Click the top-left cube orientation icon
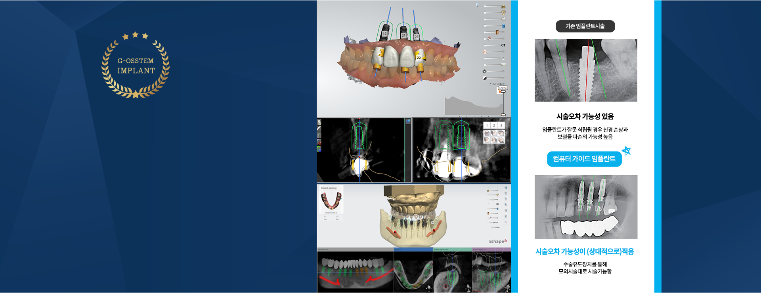This screenshot has width=761, height=293. coord(487,133)
